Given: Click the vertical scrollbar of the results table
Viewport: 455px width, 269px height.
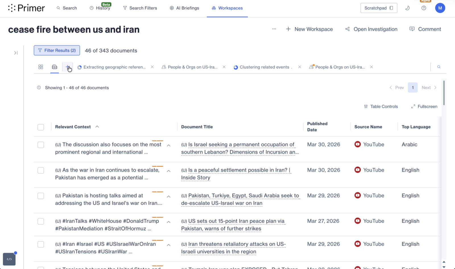Looking at the screenshot, I should [444, 93].
